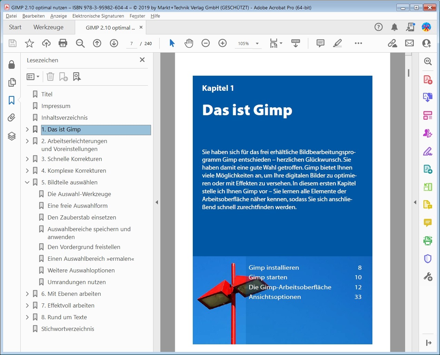Switch to the Werkzeuge tab

point(48,27)
